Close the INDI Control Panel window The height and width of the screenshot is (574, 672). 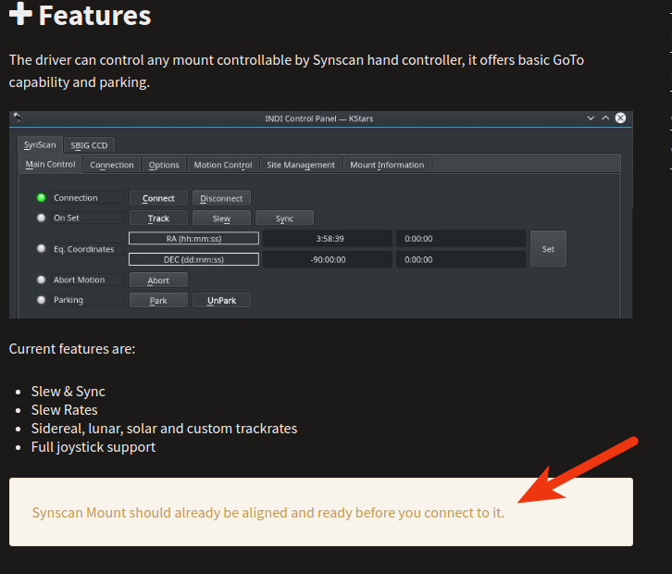pos(620,119)
